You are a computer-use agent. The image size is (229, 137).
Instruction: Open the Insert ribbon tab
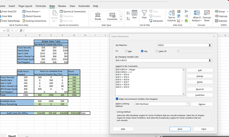click(x=12, y=6)
